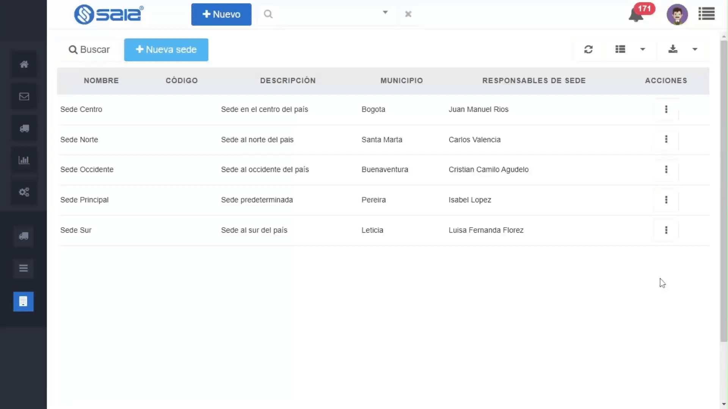Click into the top search input field
Screen dimensions: 728x409
326,14
